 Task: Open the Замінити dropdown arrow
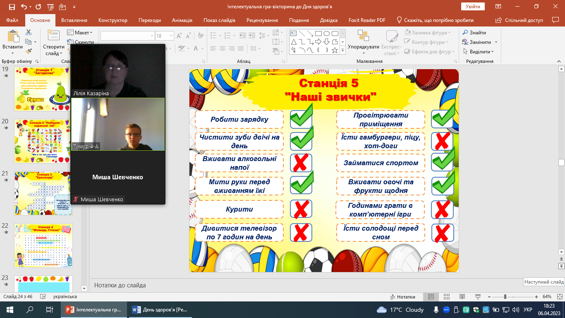click(496, 42)
